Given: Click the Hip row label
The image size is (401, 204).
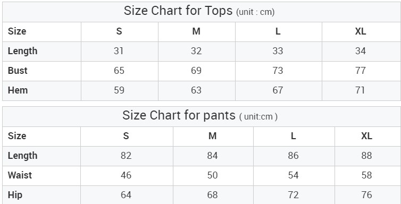Looking at the screenshot, I should point(15,195).
